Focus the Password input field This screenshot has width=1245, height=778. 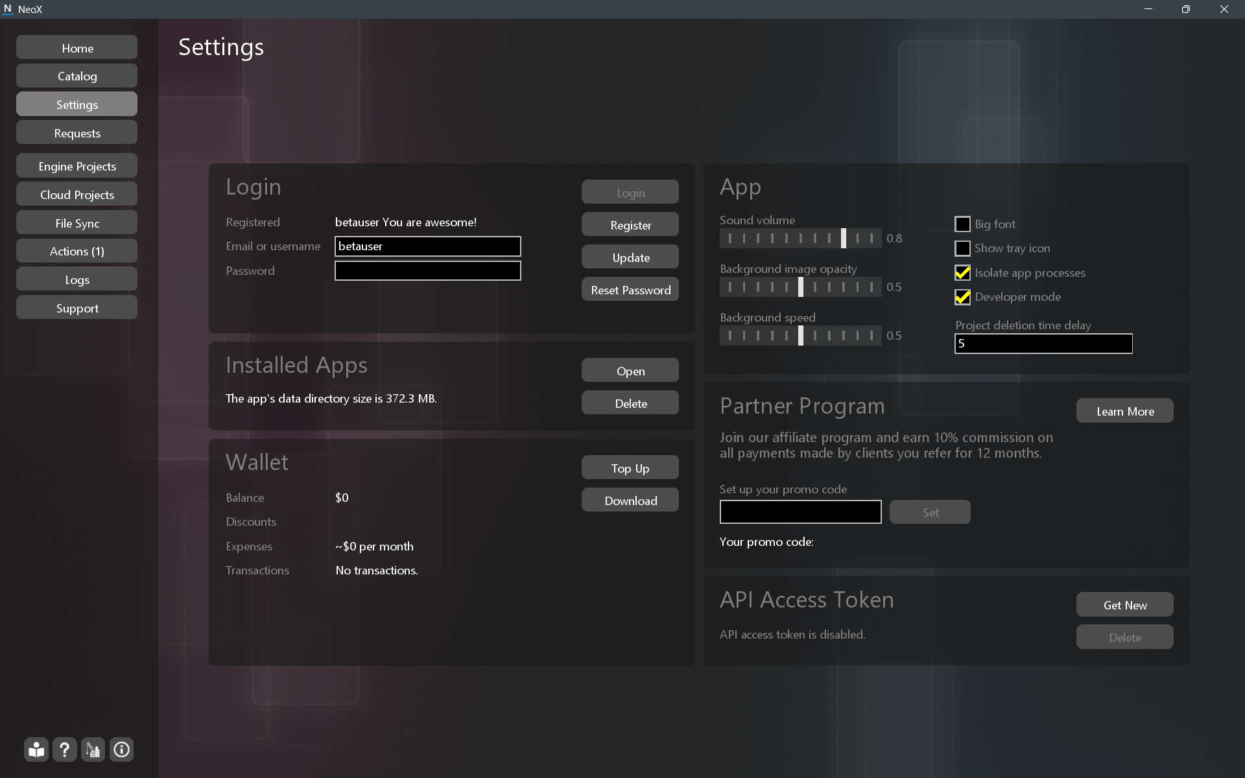[427, 271]
